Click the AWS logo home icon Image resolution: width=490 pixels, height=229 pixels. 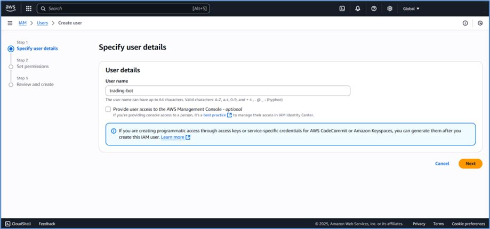click(x=11, y=9)
